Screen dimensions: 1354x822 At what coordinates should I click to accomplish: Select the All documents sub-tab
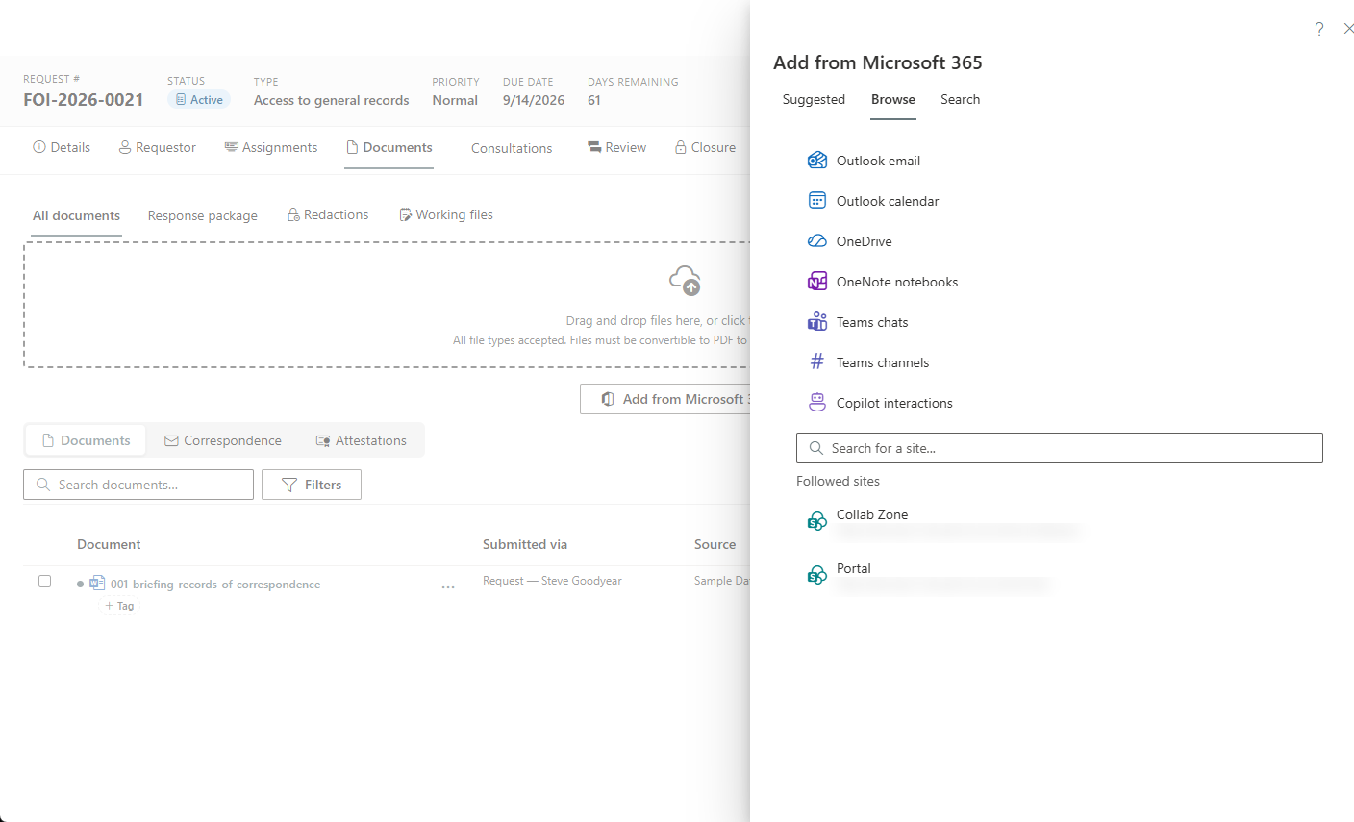click(x=76, y=215)
